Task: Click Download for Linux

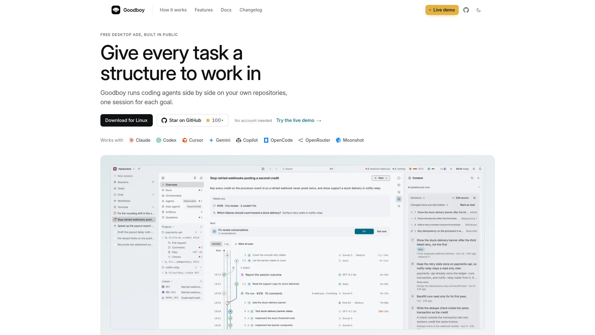Action: point(126,120)
